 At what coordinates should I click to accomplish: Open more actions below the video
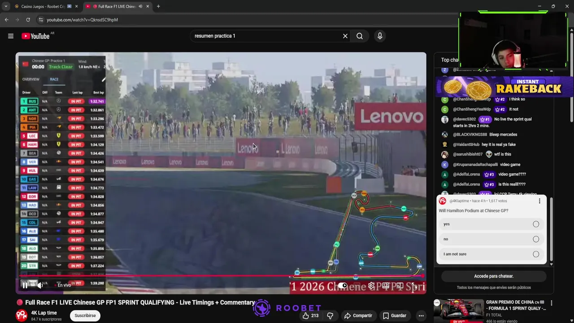pyautogui.click(x=421, y=316)
